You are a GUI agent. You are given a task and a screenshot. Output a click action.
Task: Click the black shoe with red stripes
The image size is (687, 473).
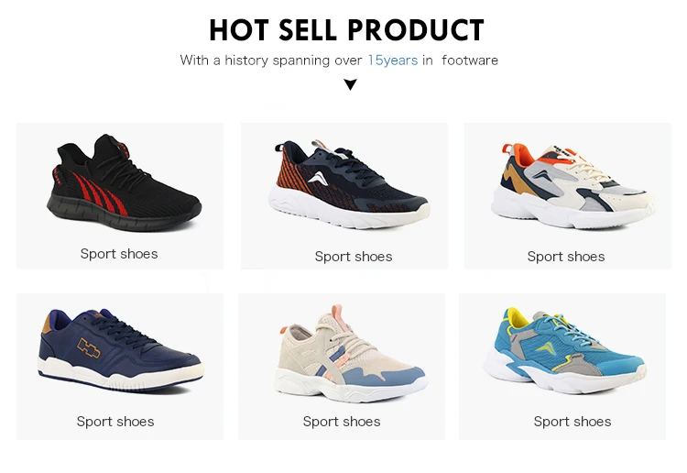124,182
